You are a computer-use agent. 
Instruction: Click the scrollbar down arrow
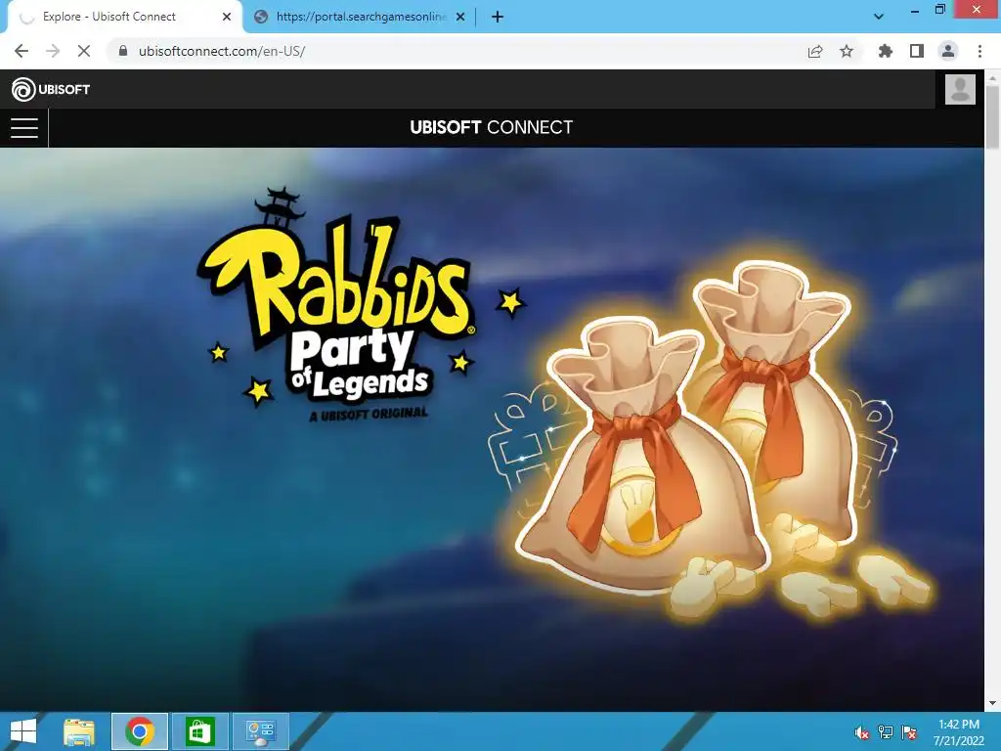992,704
